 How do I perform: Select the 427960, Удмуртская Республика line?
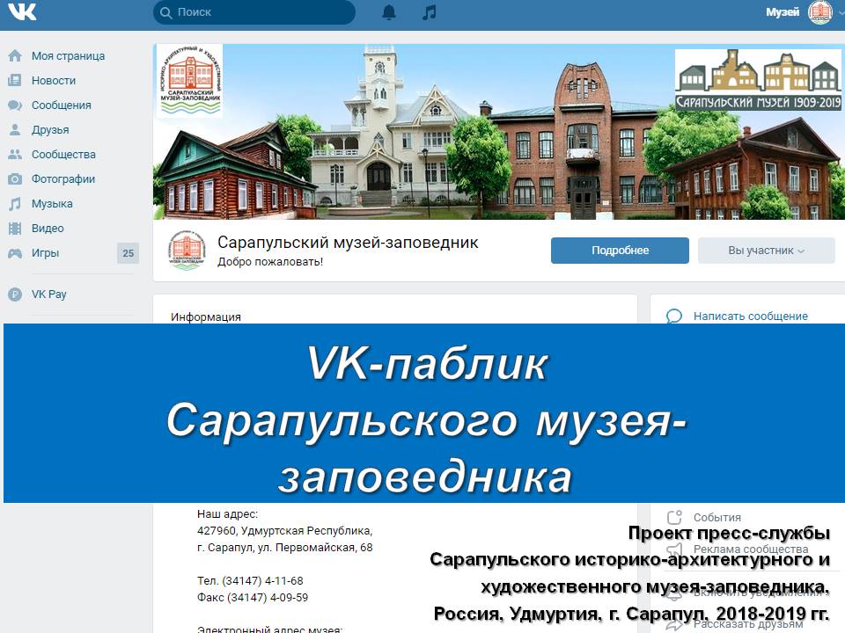pos(284,531)
